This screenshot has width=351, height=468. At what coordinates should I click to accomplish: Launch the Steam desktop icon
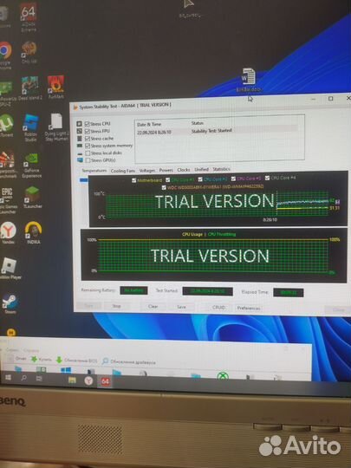[x=10, y=303]
